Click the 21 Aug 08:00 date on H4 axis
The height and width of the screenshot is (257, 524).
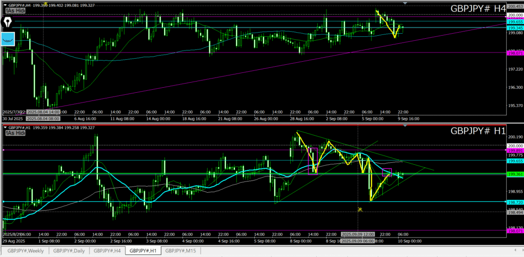(231, 118)
